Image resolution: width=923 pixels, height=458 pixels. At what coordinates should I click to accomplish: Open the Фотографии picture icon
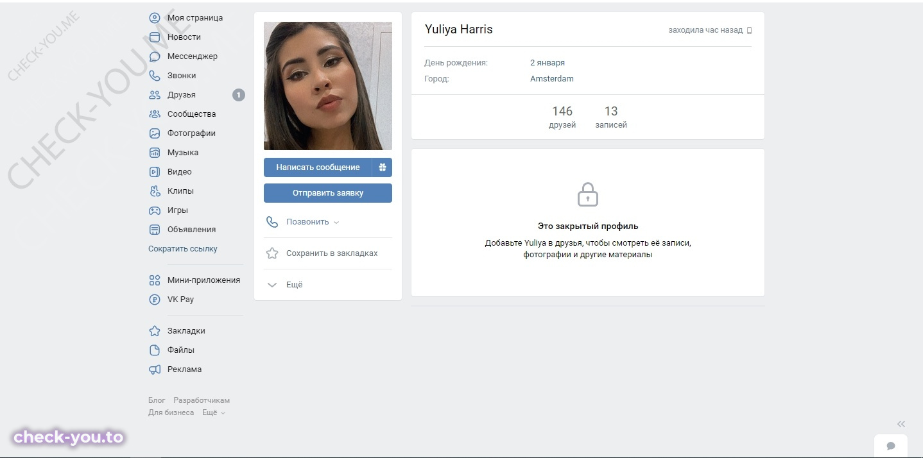click(155, 133)
